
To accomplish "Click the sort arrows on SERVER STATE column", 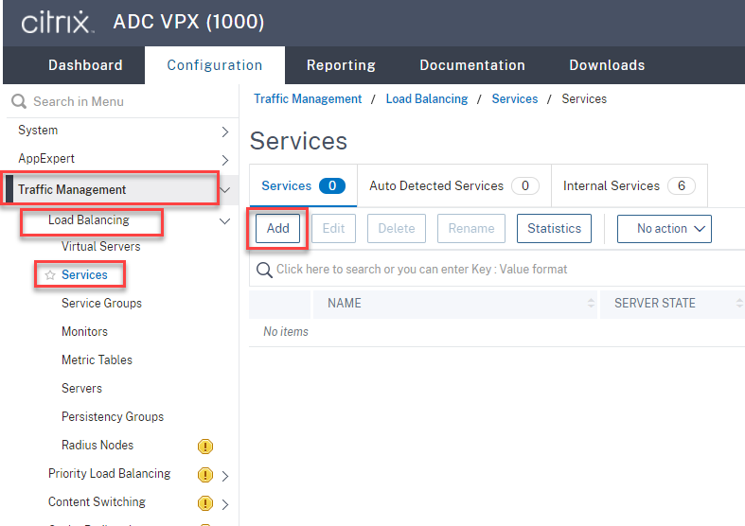I will point(738,304).
